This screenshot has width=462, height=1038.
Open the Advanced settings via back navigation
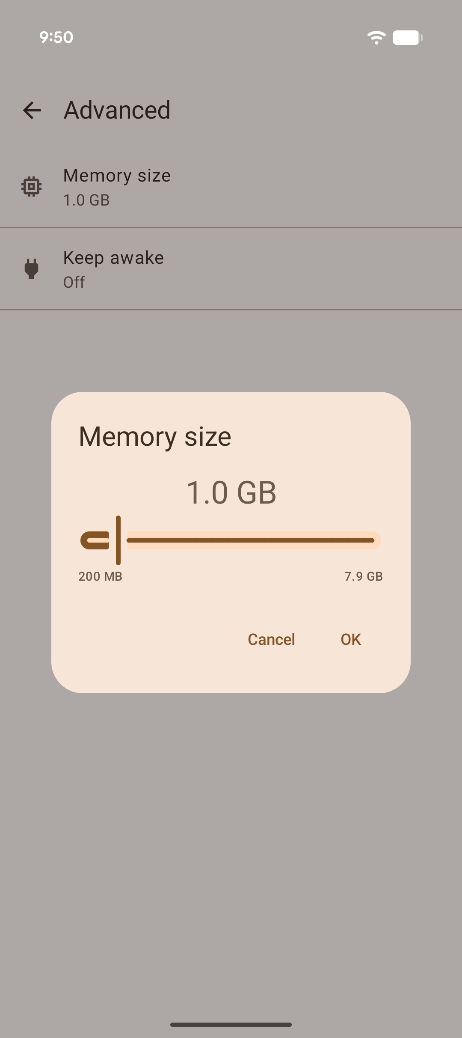pyautogui.click(x=32, y=110)
